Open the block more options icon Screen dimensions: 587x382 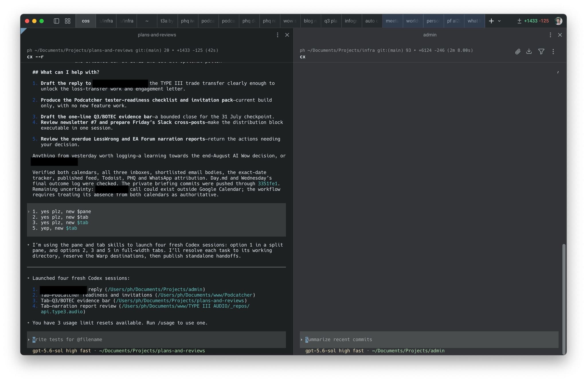(x=553, y=52)
